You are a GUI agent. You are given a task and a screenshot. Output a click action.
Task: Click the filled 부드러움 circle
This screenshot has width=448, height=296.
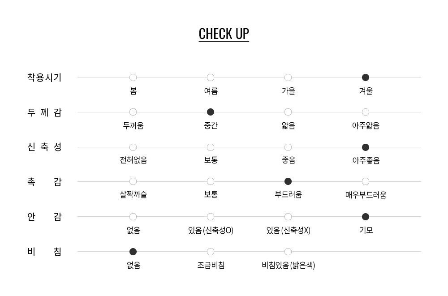[288, 181]
